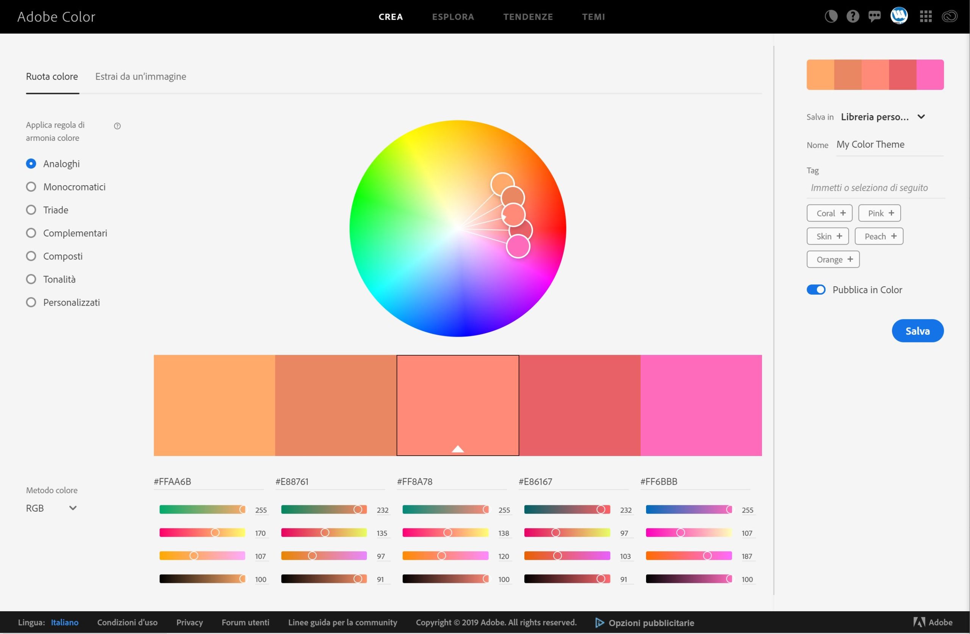
Task: Click the AdChoices triangle icon
Action: 599,623
